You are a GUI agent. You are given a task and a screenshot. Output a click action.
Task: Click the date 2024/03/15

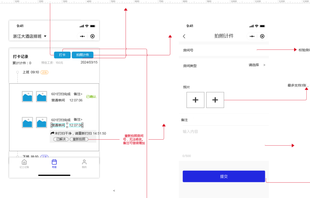(89, 62)
